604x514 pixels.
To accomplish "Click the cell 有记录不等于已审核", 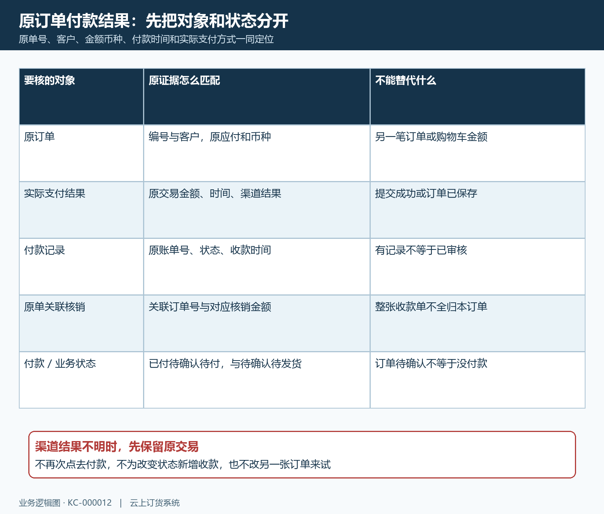I will click(478, 266).
